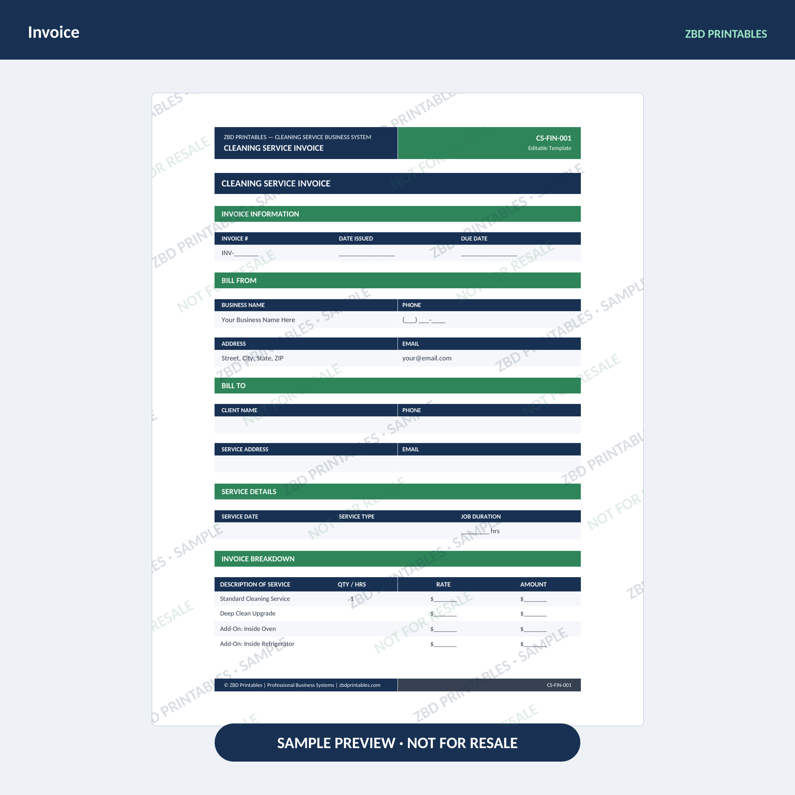795x795 pixels.
Task: Click the SERVICE TYPE column label
Action: coord(356,516)
